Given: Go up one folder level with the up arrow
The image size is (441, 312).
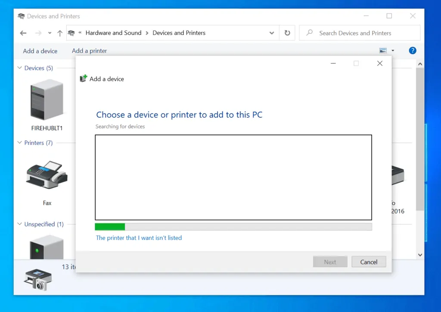Looking at the screenshot, I should click(x=59, y=33).
